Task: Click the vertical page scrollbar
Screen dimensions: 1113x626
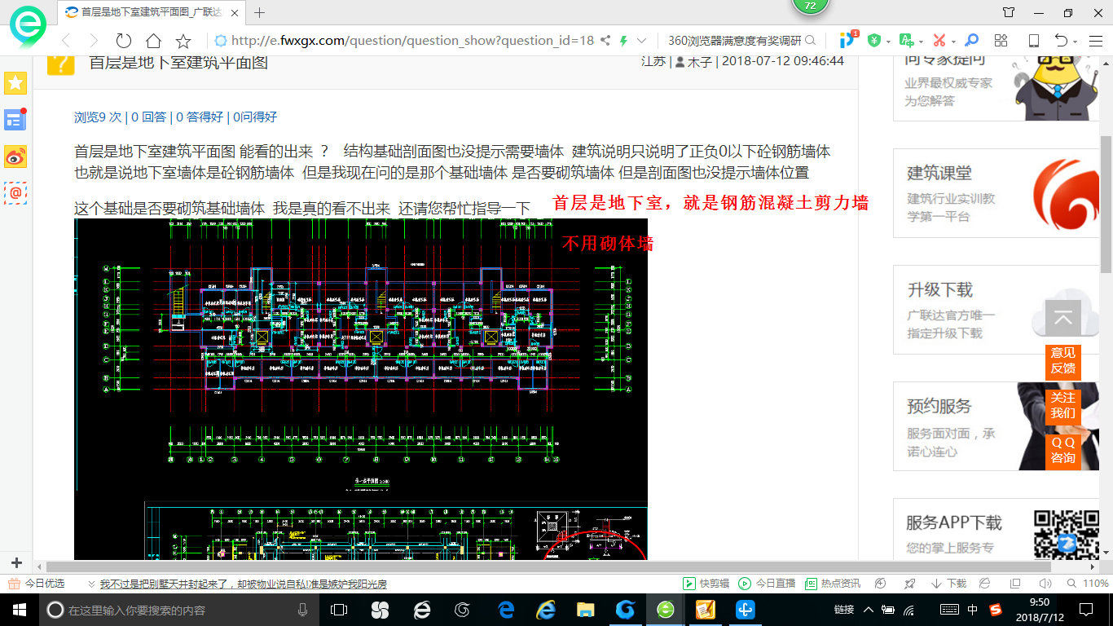Action: 1106,204
